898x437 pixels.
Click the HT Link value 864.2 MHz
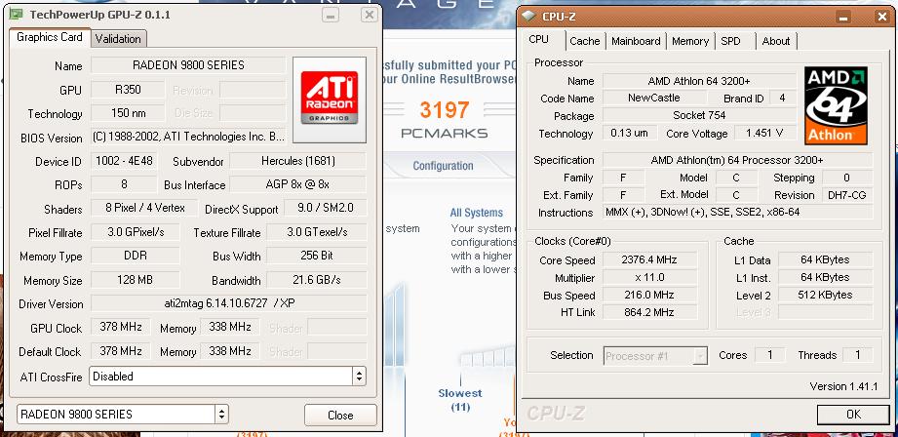click(650, 312)
